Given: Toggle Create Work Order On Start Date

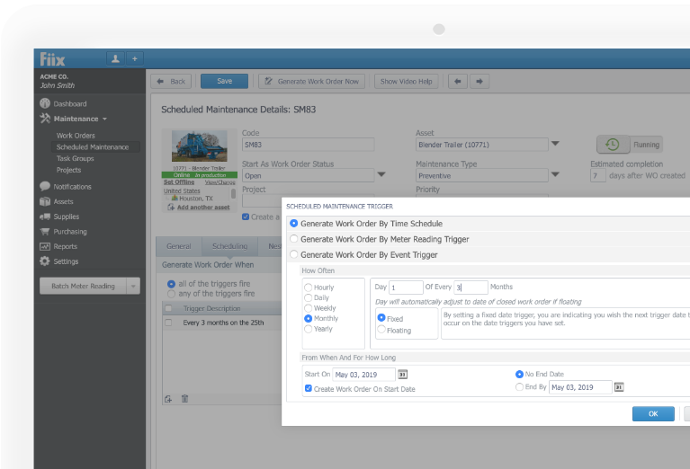Looking at the screenshot, I should tap(309, 388).
